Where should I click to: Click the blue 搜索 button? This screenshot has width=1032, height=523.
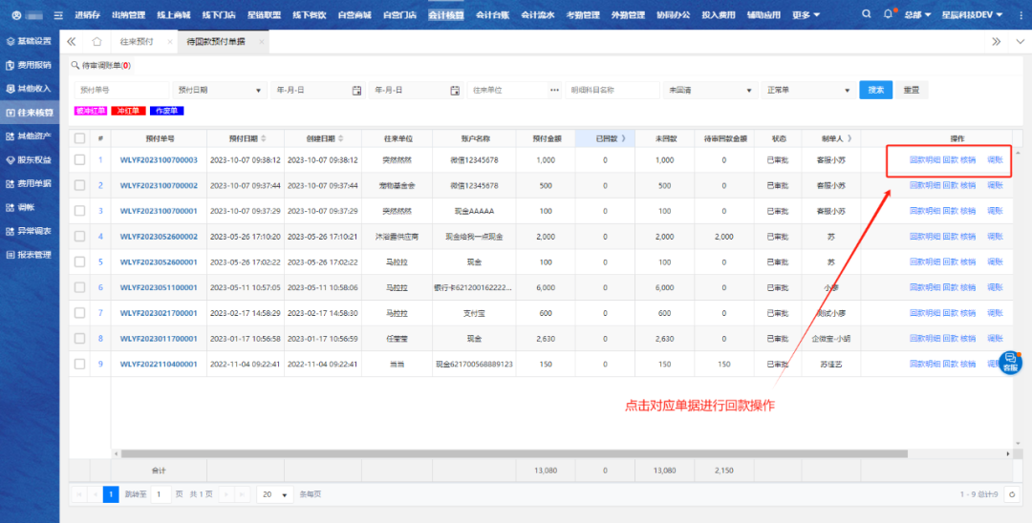tap(876, 90)
